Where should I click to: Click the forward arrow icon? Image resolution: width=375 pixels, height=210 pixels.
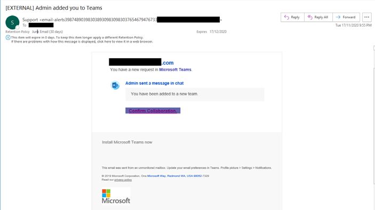[x=338, y=17]
